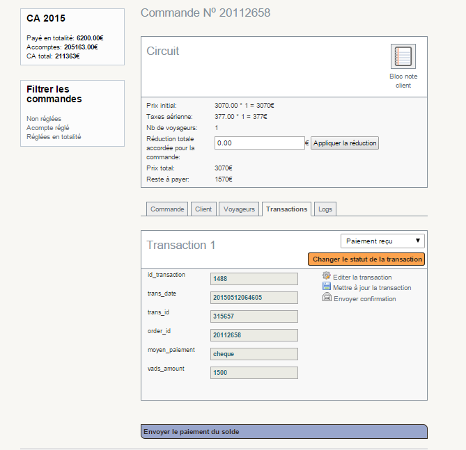This screenshot has height=450, width=466.
Task: Open the Client tab
Action: [203, 209]
